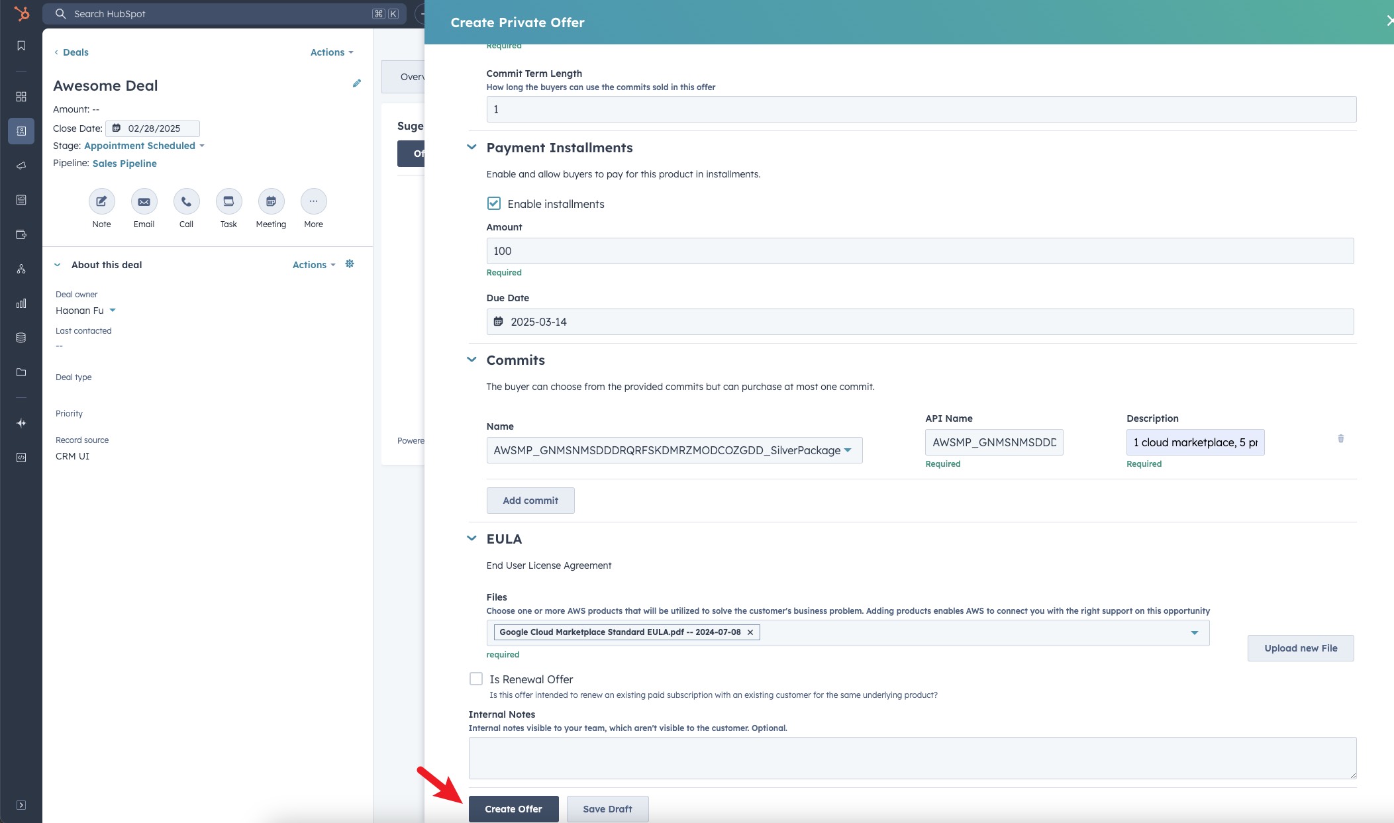Open the commit Name dropdown
This screenshot has width=1394, height=823.
coord(674,450)
